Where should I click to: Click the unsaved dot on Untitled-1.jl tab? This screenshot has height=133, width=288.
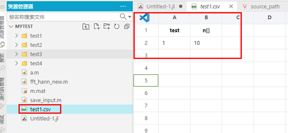pos(180,6)
